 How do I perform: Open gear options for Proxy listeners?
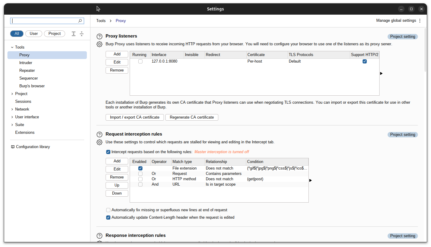click(100, 44)
